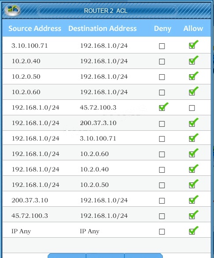This screenshot has width=214, height=258.
Task: Click the Deny column header
Action: 162,29
